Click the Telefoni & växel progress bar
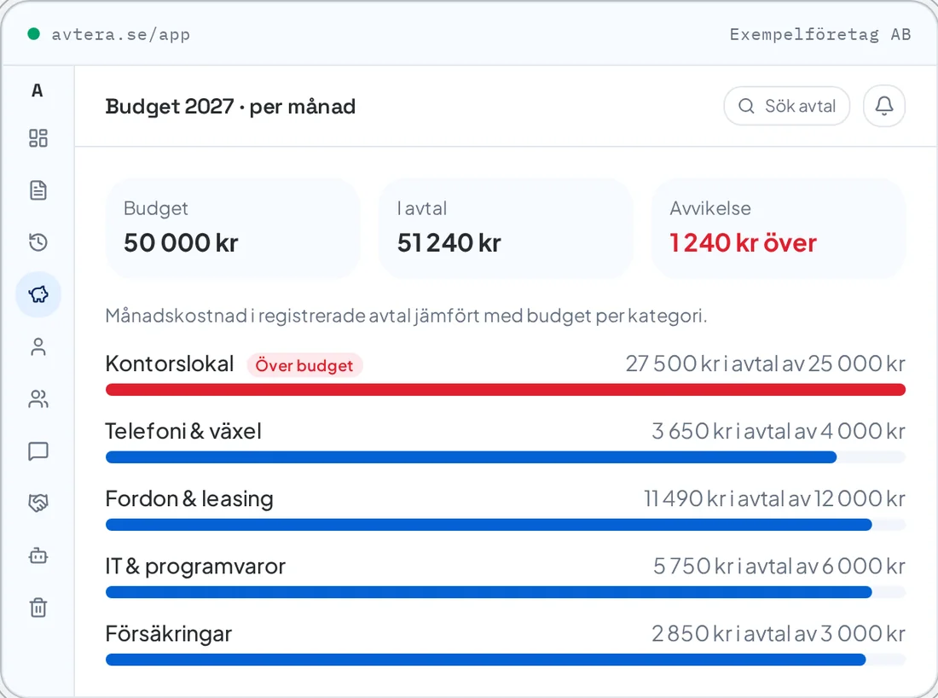Viewport: 938px width, 698px height. pyautogui.click(x=506, y=457)
